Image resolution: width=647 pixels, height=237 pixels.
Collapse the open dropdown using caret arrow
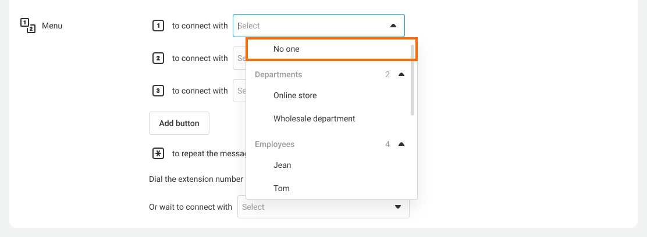point(393,26)
